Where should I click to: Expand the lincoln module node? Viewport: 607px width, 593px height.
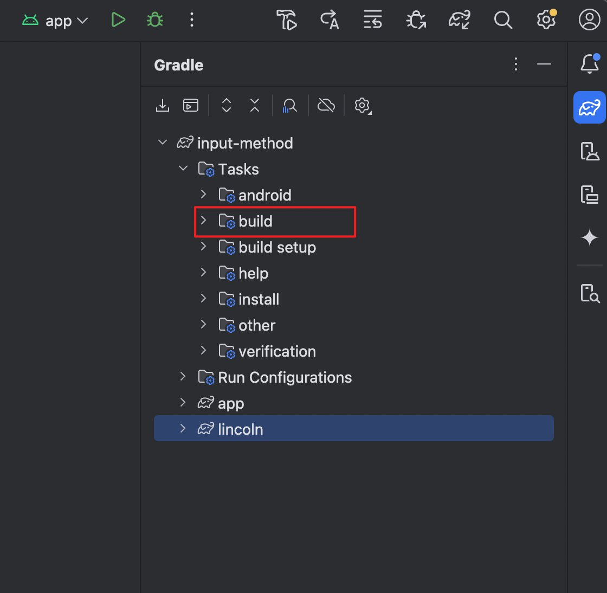[x=183, y=429]
